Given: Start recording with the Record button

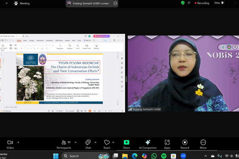Looking at the screenshot, I should click(185, 145).
